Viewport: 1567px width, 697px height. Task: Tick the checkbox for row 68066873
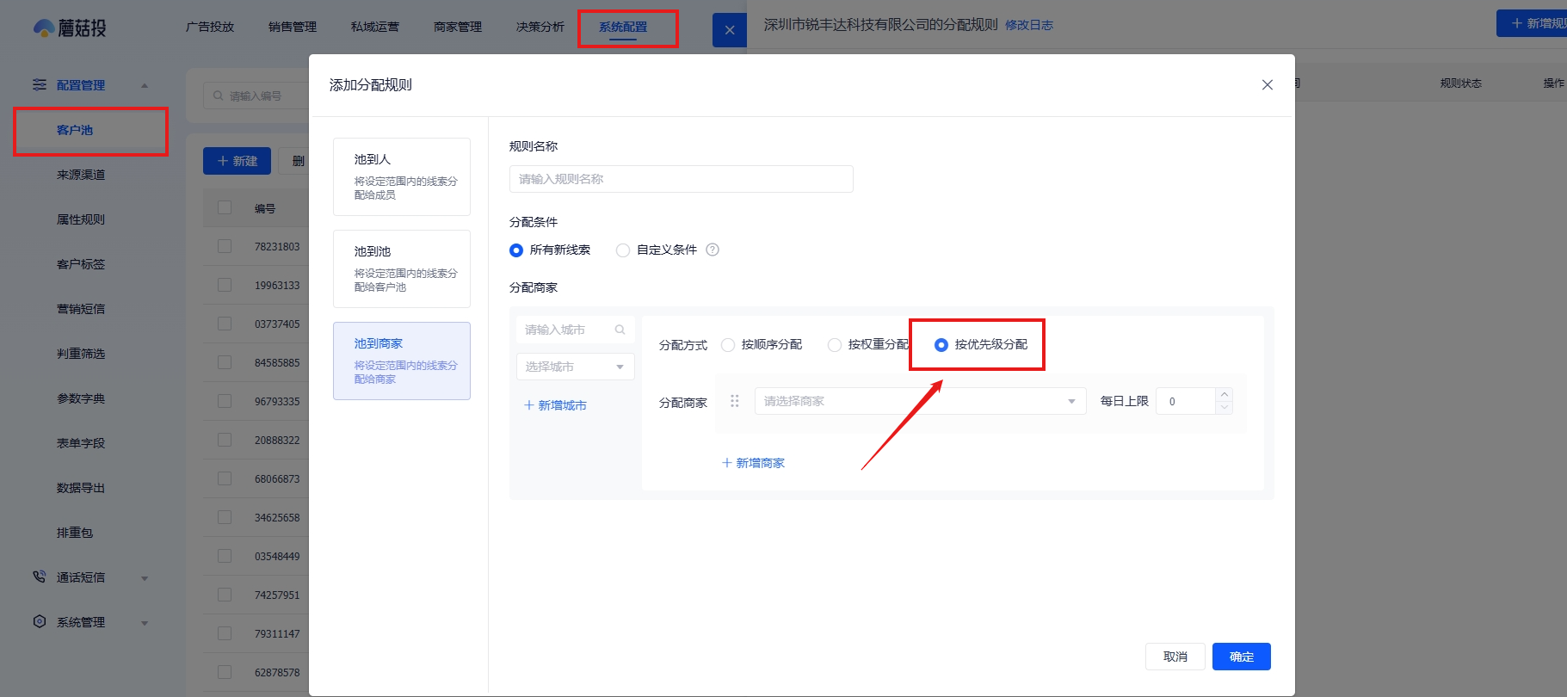coord(225,478)
